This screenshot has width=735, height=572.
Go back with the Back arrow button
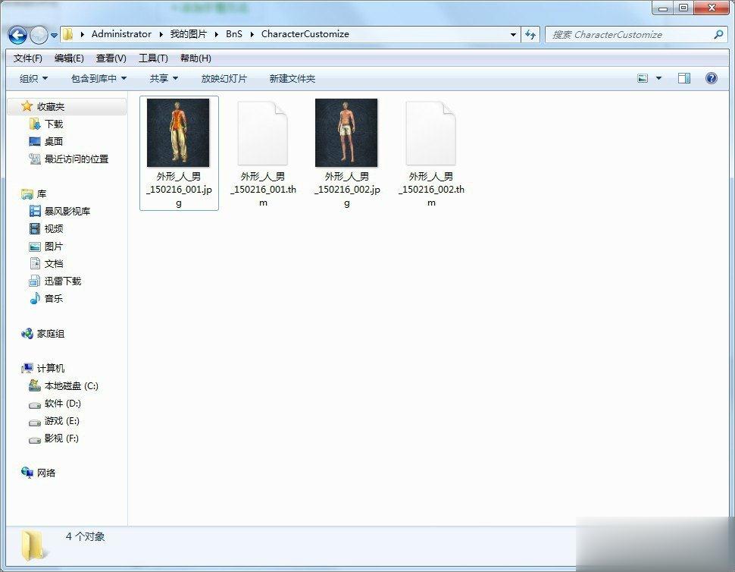[x=17, y=35]
